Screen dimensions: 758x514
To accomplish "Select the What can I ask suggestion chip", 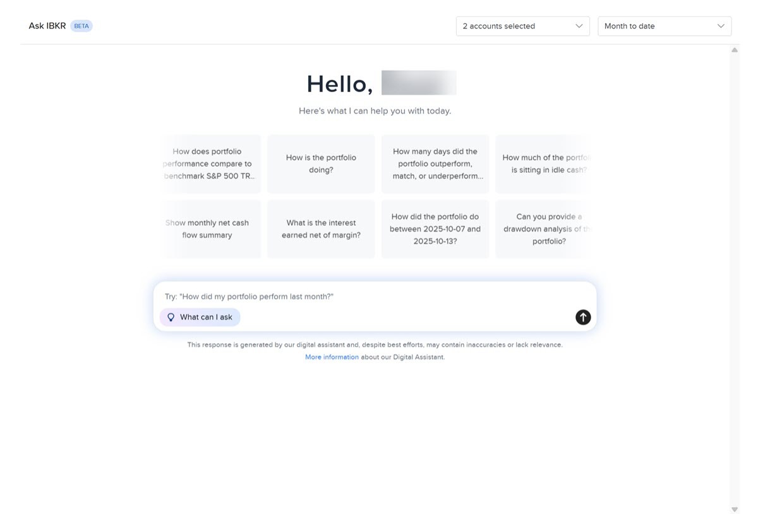I will pyautogui.click(x=200, y=317).
